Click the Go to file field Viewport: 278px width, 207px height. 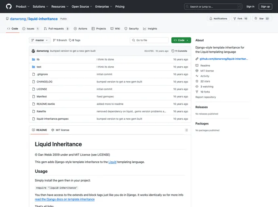pyautogui.click(x=149, y=40)
